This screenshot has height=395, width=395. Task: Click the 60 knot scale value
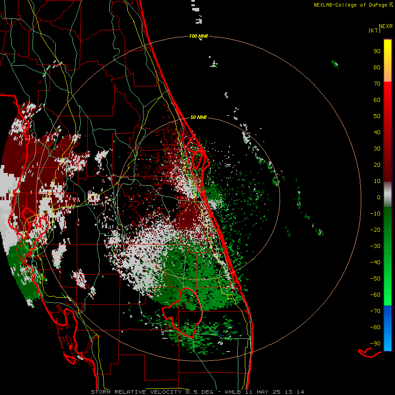(377, 100)
